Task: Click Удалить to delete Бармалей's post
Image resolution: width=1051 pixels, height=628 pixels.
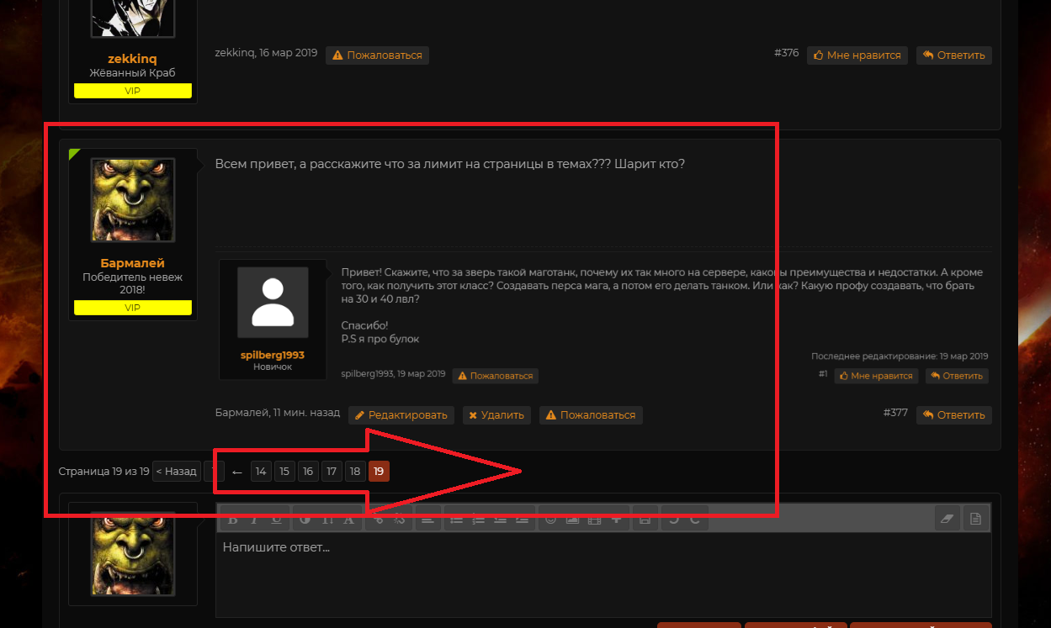Action: click(x=496, y=415)
